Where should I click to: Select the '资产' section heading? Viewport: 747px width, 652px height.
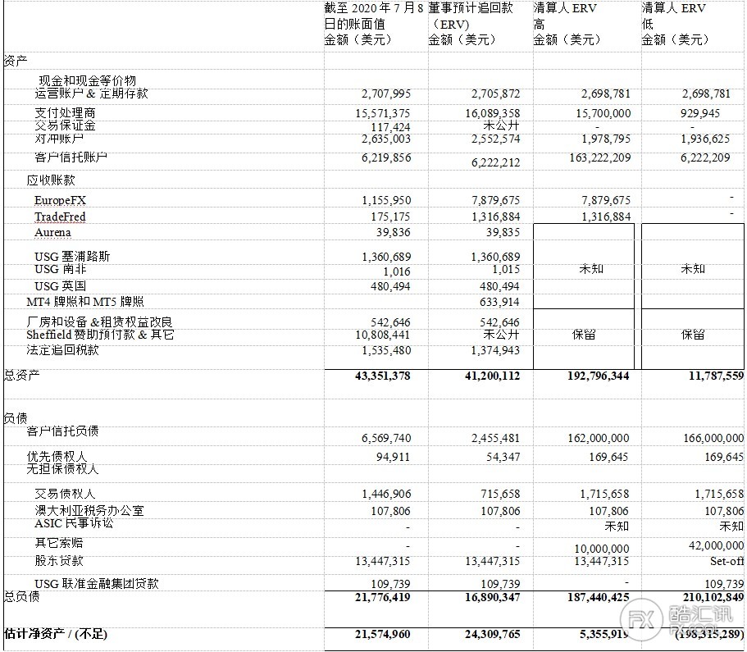tap(16, 61)
